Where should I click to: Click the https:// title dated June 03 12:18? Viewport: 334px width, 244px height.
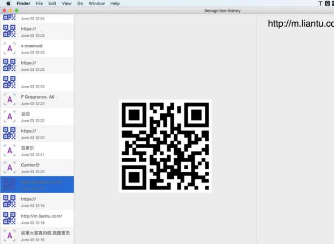click(x=28, y=199)
